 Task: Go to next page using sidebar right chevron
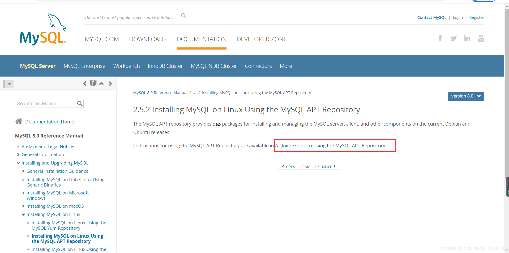110,84
